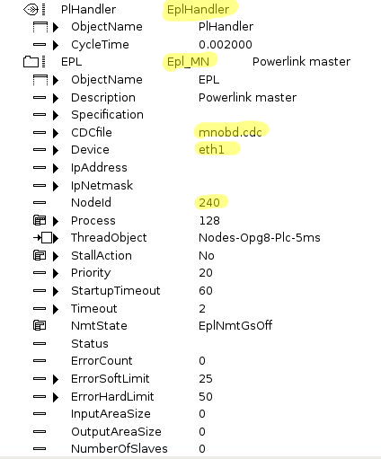Viewport: 381px width, 459px height.
Task: Expand the ErrorSoftLimit attribute arrow
Action: click(56, 379)
